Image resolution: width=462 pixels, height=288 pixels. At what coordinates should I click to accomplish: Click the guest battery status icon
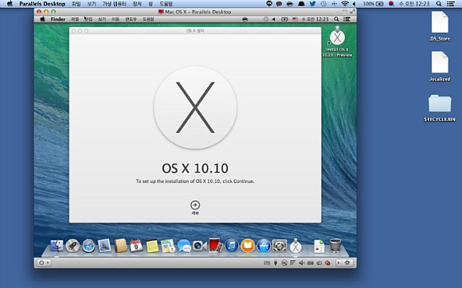pos(284,19)
